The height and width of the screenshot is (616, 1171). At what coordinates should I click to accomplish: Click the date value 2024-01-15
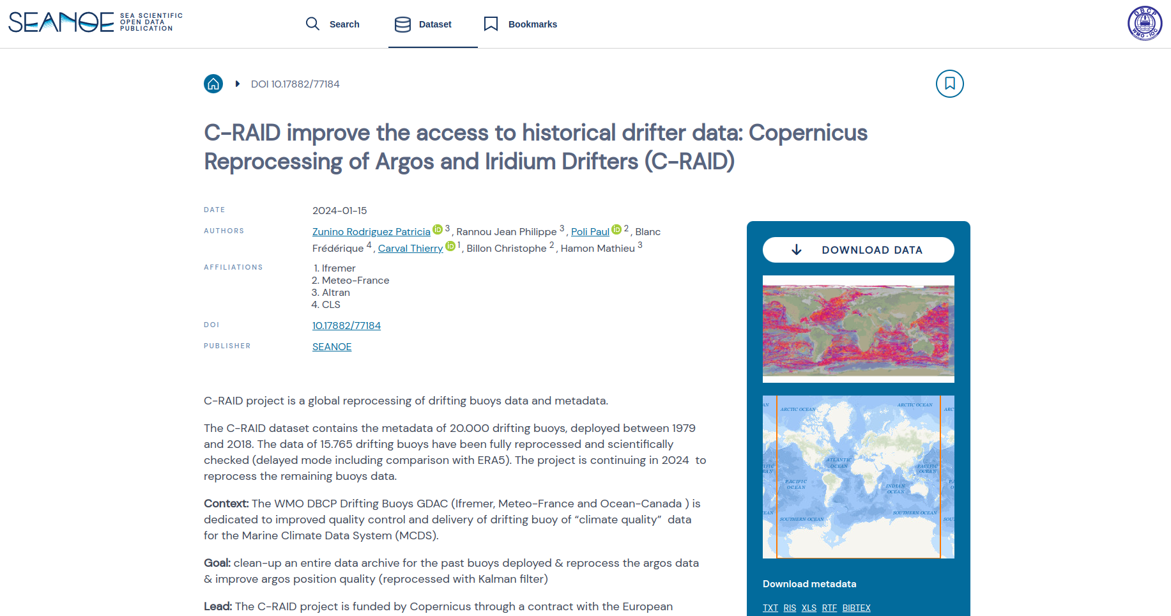(340, 211)
